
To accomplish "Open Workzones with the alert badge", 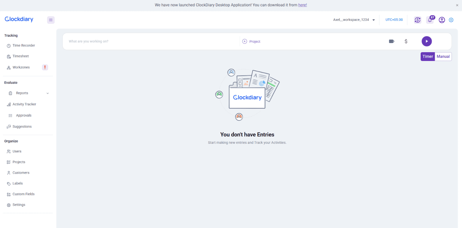I will (x=21, y=67).
